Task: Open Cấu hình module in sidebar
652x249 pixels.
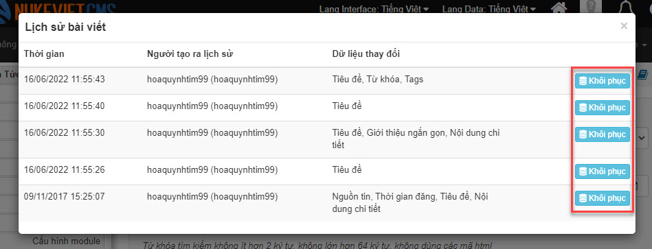Action: click(67, 241)
